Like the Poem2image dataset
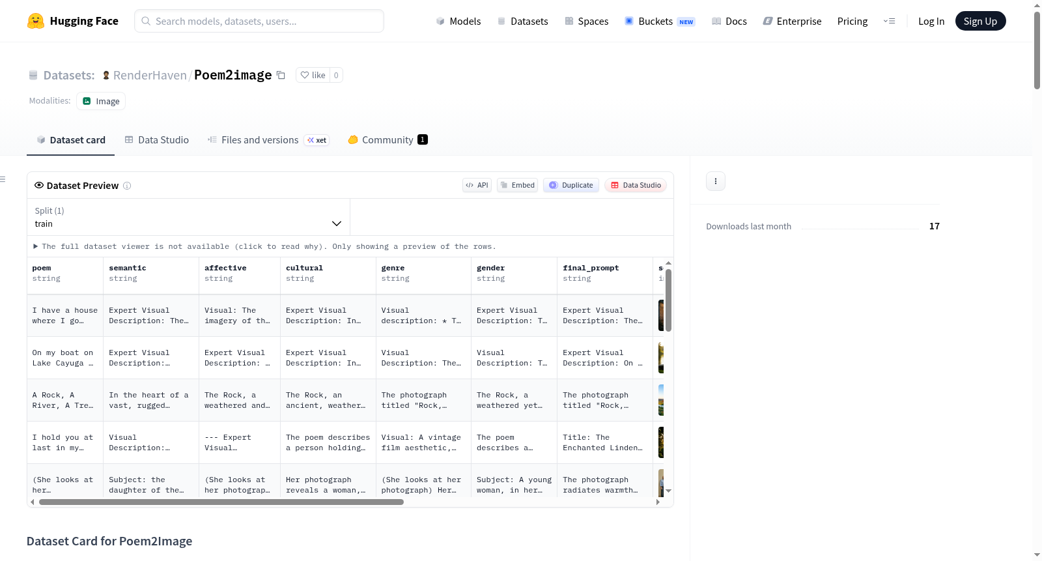Image resolution: width=1042 pixels, height=561 pixels. [x=313, y=75]
